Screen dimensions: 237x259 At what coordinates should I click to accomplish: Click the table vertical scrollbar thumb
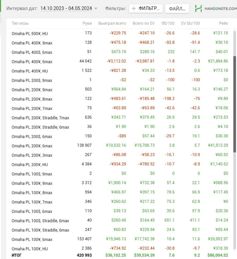(x=234, y=104)
